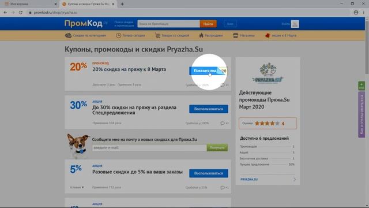Open the browser profile icon
Screen dimensions: 369x208
point(356,13)
